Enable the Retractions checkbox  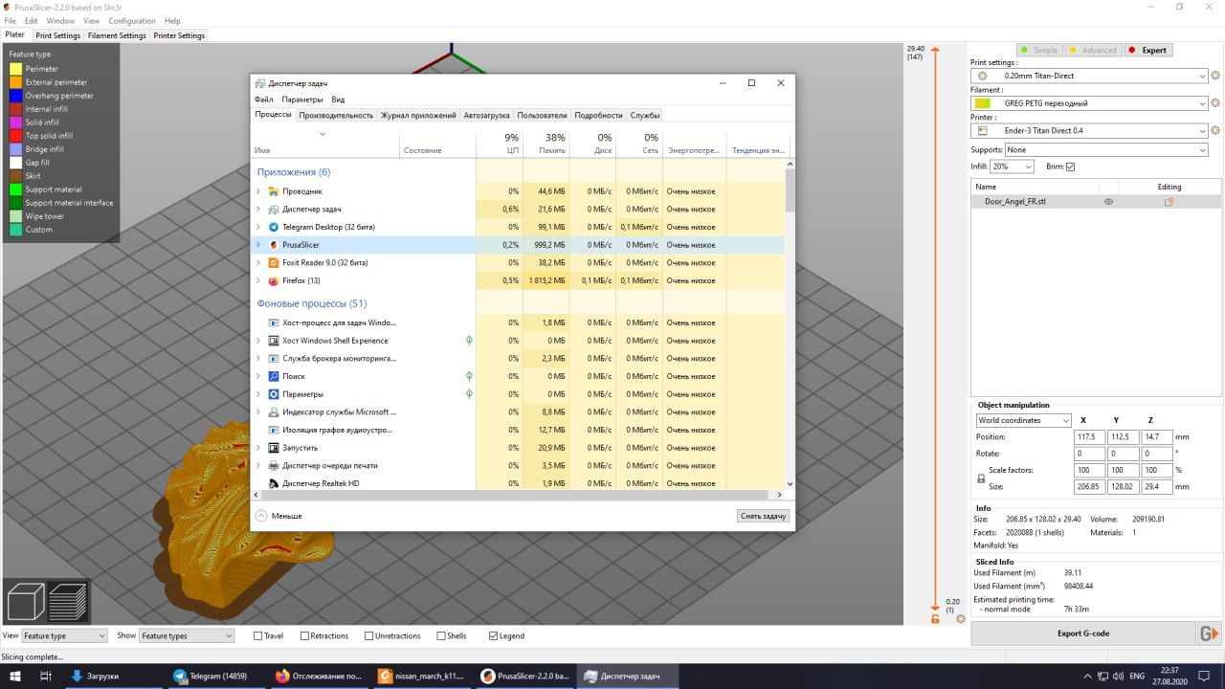click(304, 635)
